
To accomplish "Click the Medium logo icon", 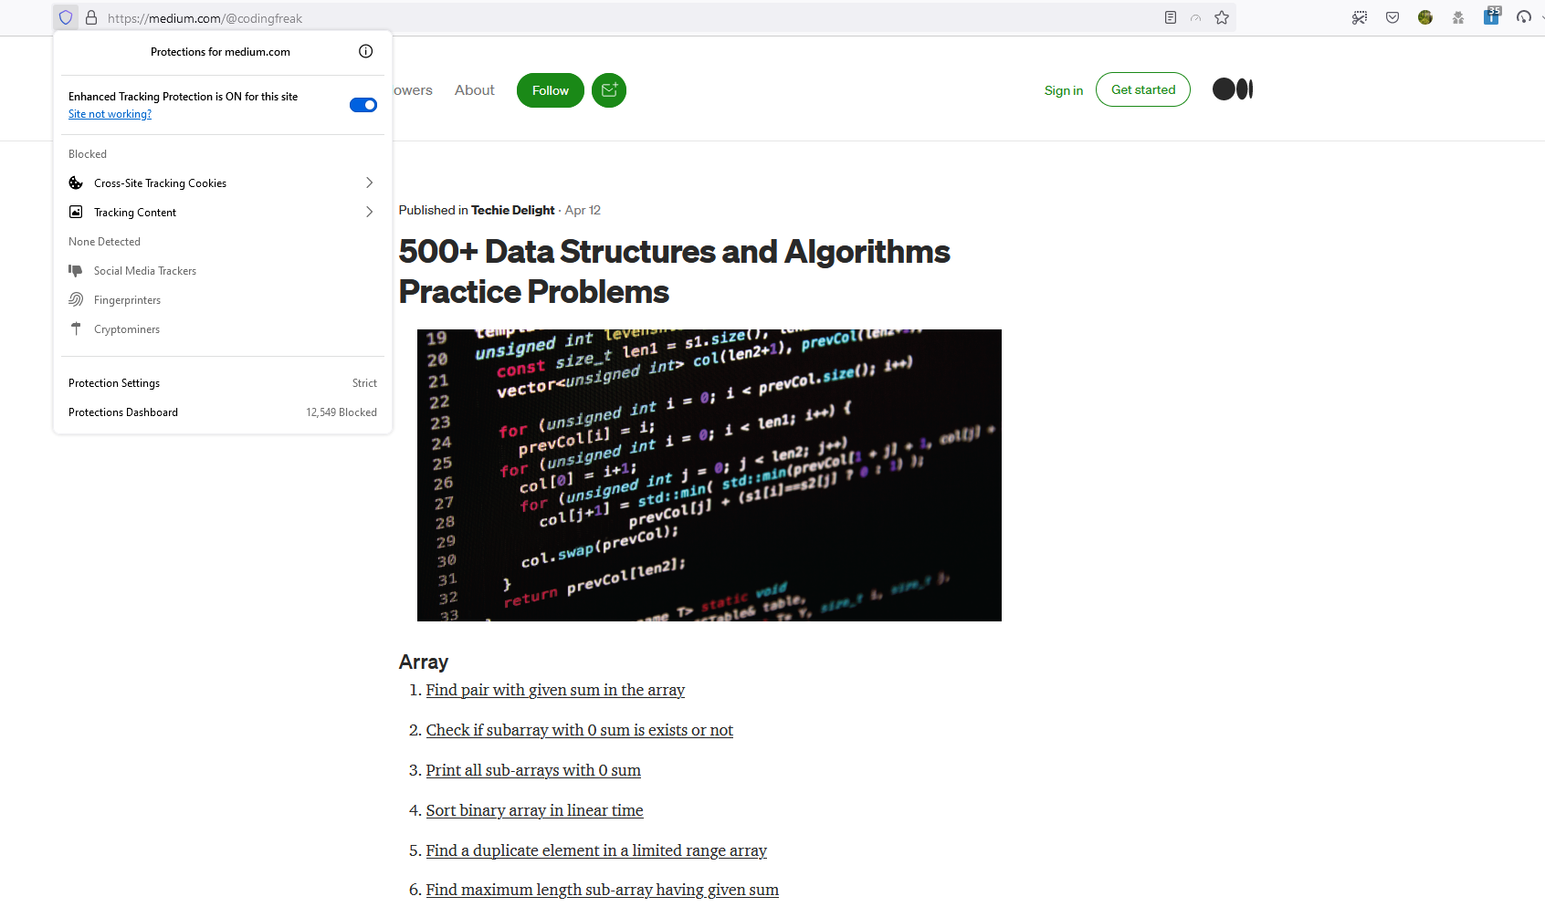I will (x=1233, y=89).
